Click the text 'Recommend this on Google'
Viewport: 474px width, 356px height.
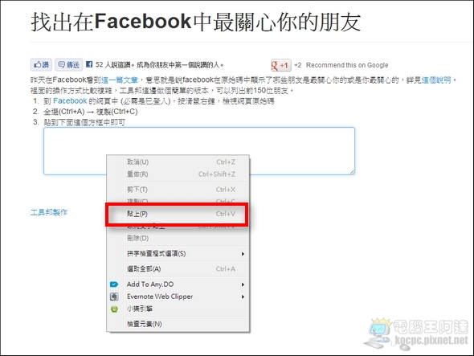click(347, 65)
